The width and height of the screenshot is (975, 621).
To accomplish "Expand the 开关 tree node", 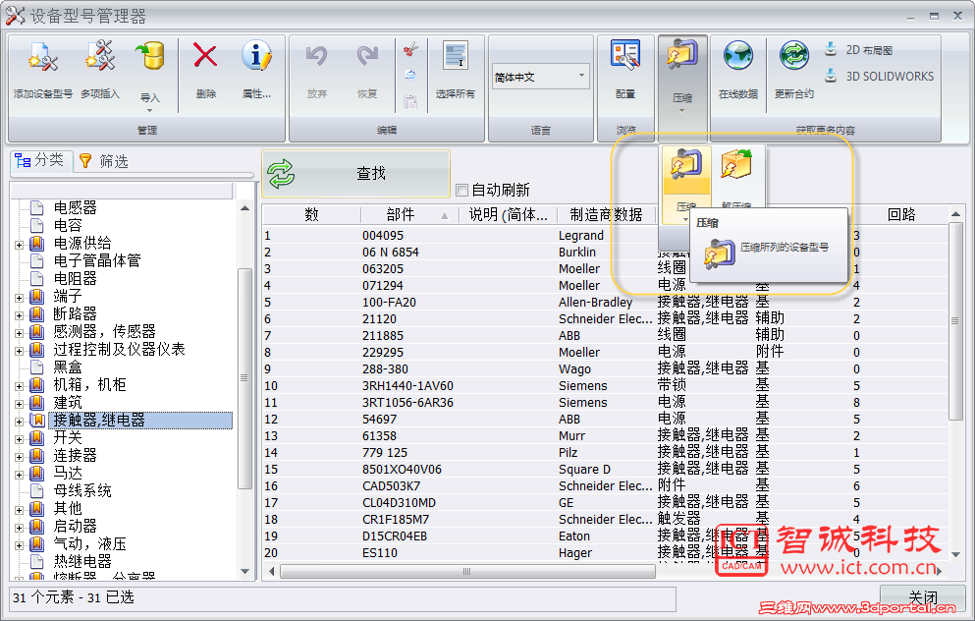I will point(20,439).
